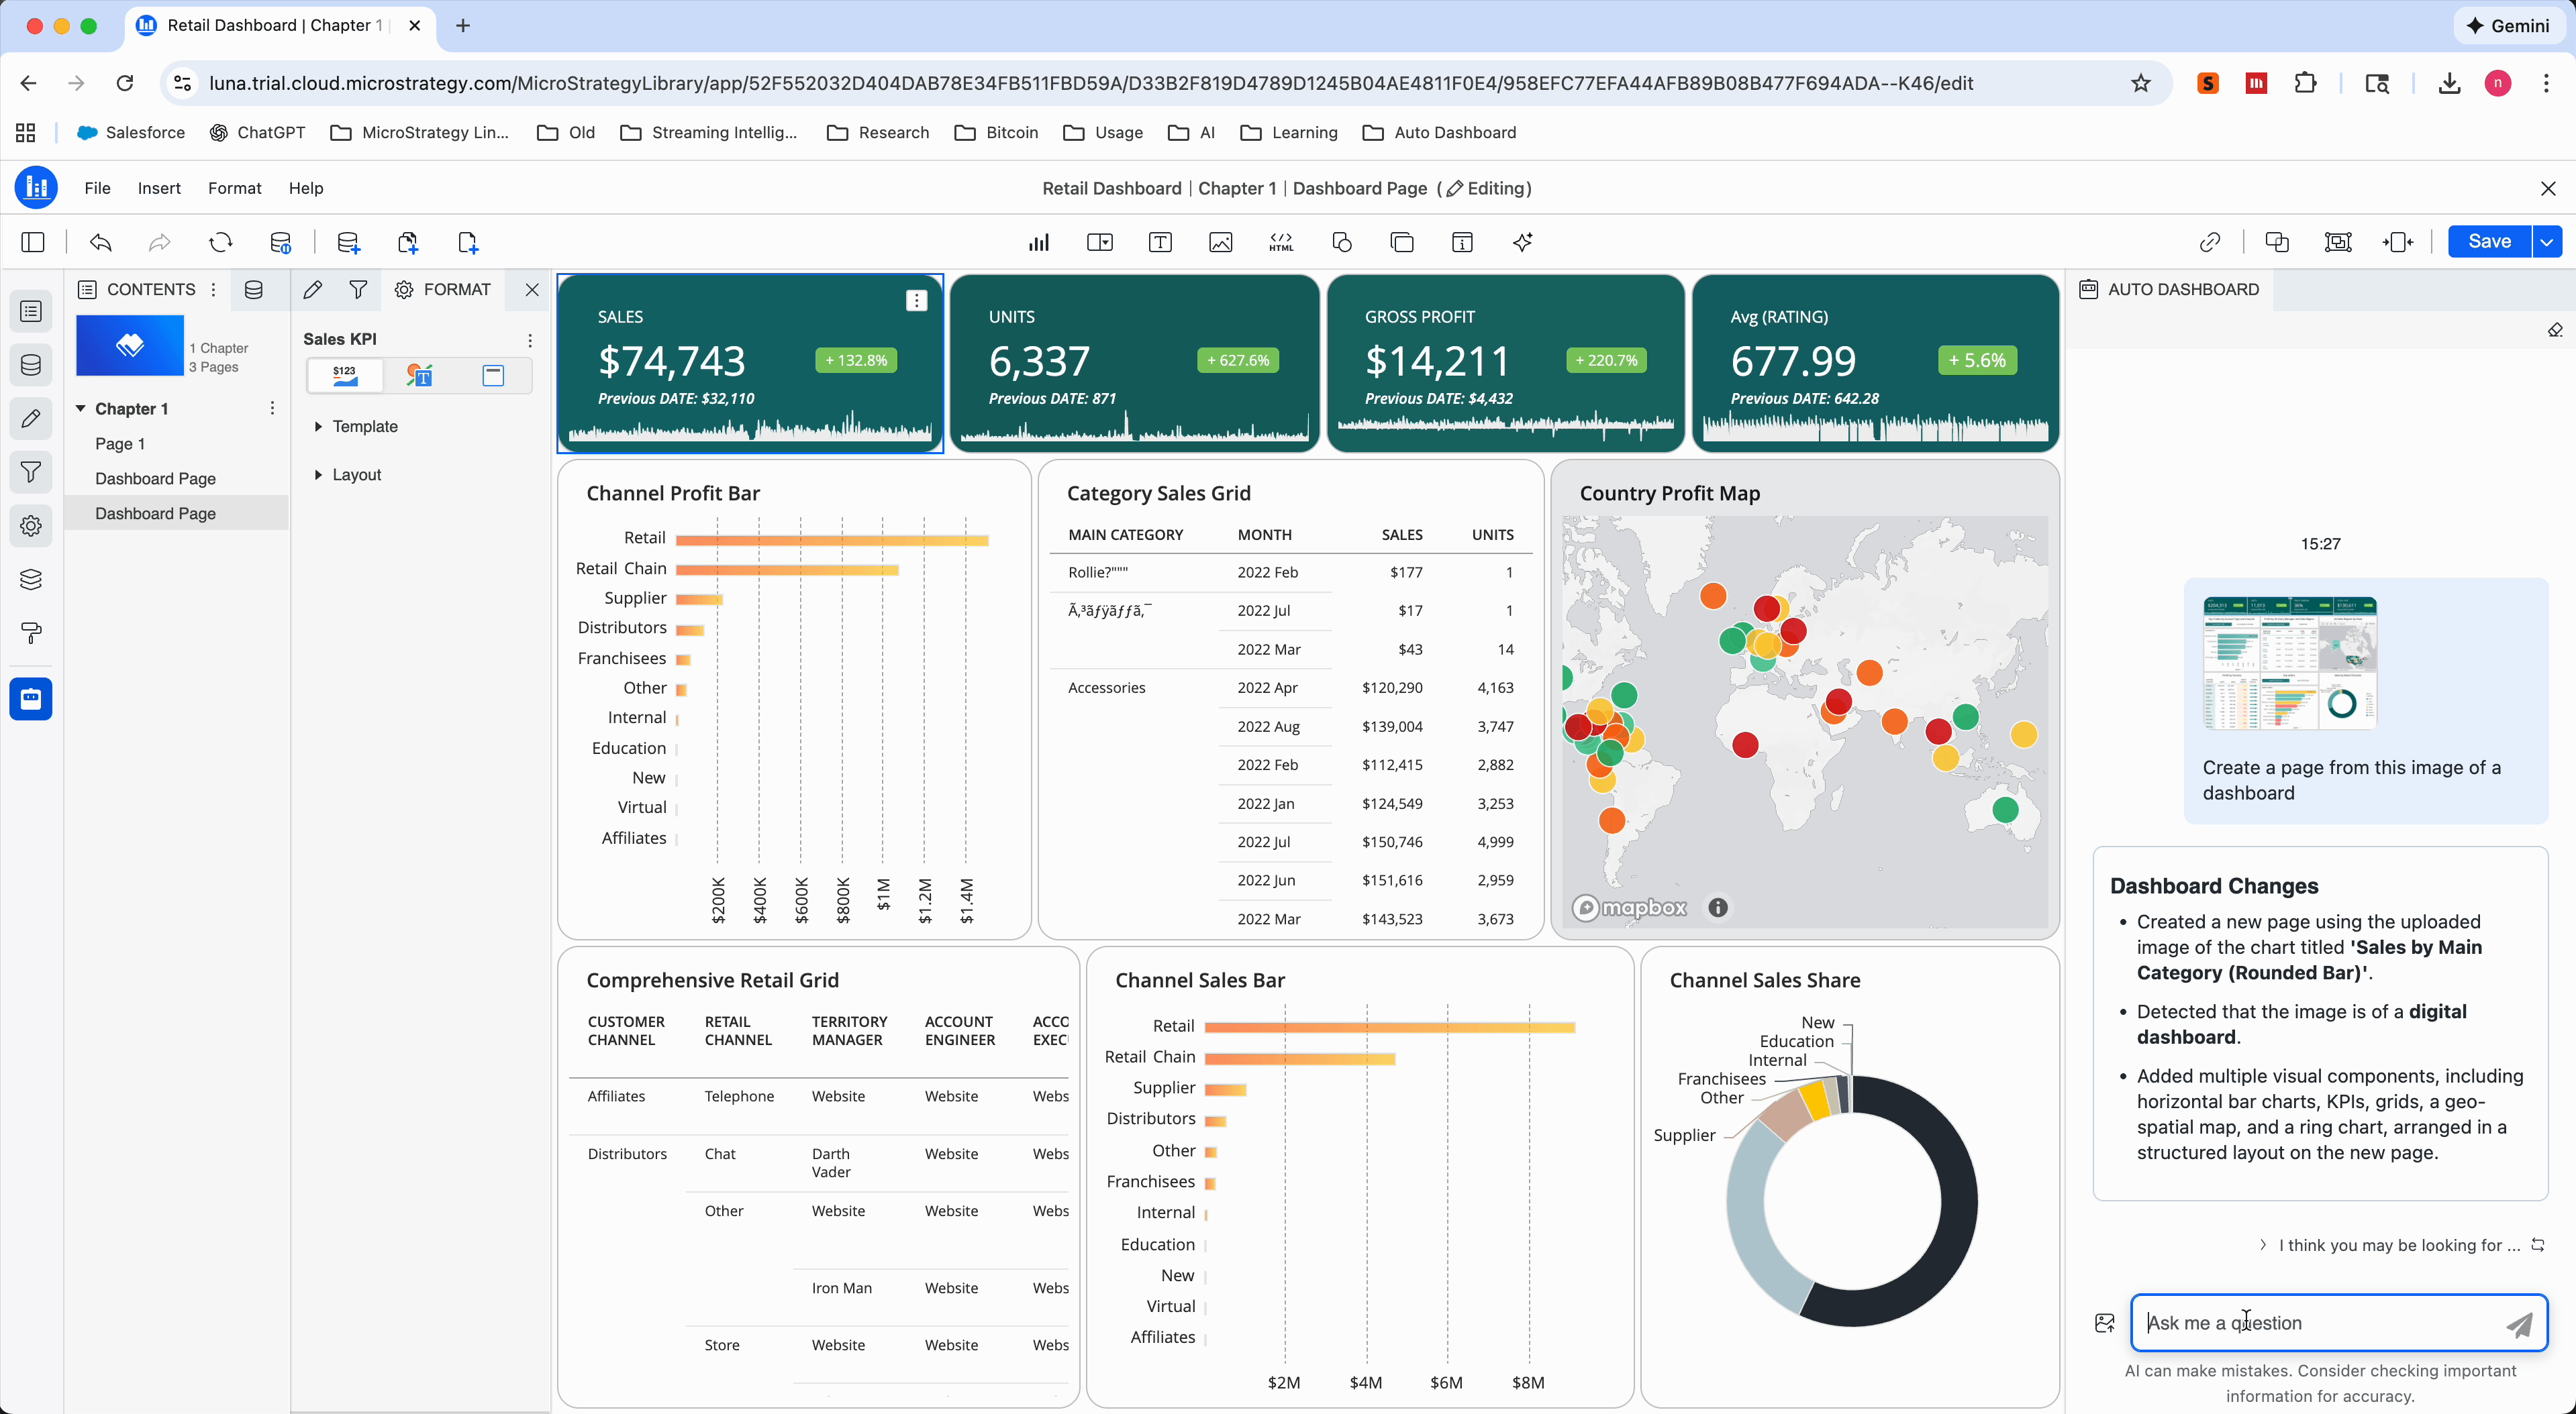Open the Format menu
This screenshot has height=1414, width=2576.
[x=234, y=188]
